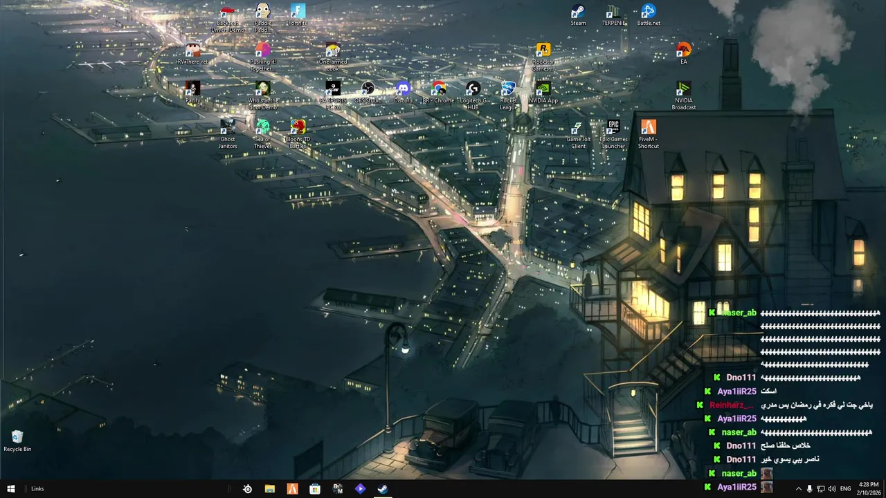Select the Pushing it! together icon

click(x=262, y=57)
